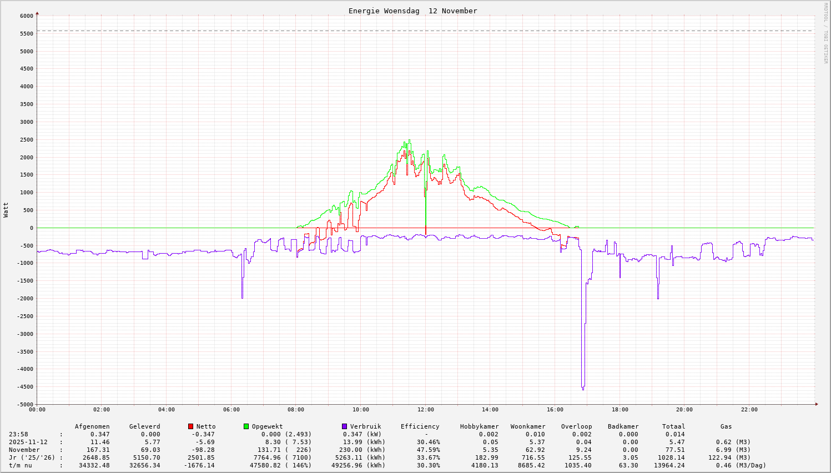Select the t/m nu row label
This screenshot has width=831, height=473.
[x=20, y=465]
